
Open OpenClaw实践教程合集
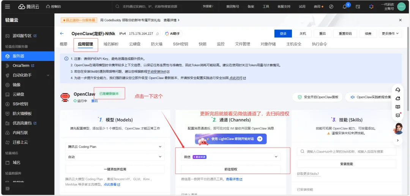(x=371, y=97)
